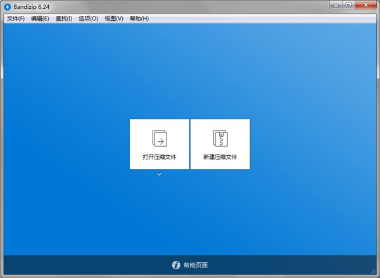This screenshot has width=380, height=278.
Task: Minimize the Bandizip window
Action: click(336, 5)
